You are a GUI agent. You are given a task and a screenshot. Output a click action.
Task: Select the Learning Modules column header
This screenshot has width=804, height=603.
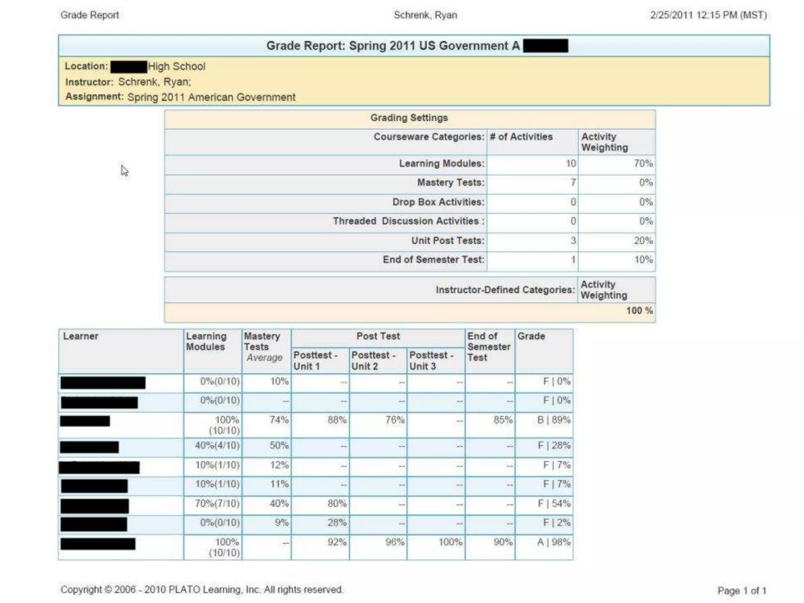coord(206,342)
